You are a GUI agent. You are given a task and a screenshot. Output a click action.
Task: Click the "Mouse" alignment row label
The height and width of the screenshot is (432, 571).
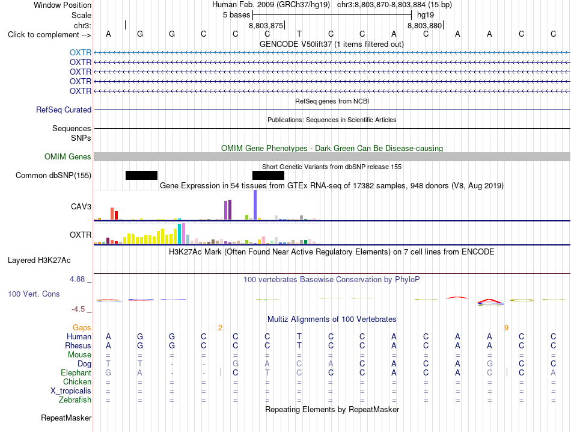(x=80, y=355)
